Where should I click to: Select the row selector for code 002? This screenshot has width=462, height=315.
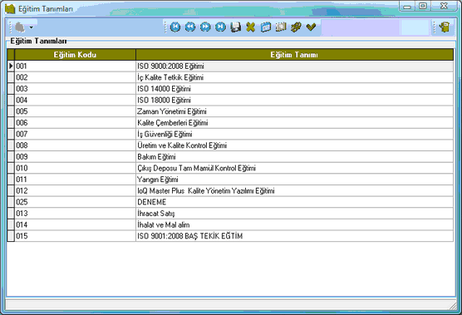pyautogui.click(x=11, y=77)
